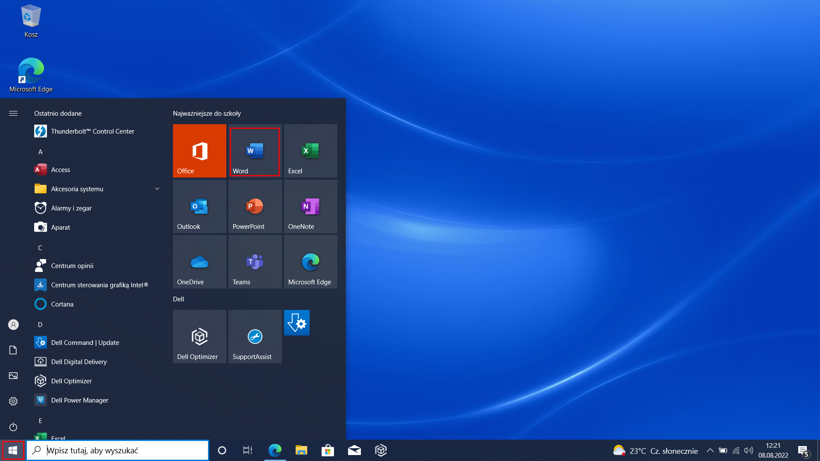Image resolution: width=820 pixels, height=461 pixels.
Task: Open the OneDrive tile
Action: tap(199, 262)
